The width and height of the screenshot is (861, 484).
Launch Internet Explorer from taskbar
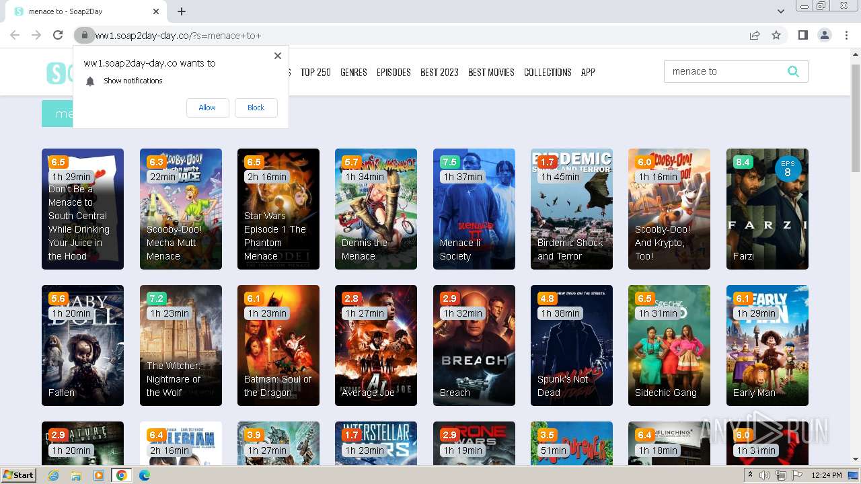54,475
